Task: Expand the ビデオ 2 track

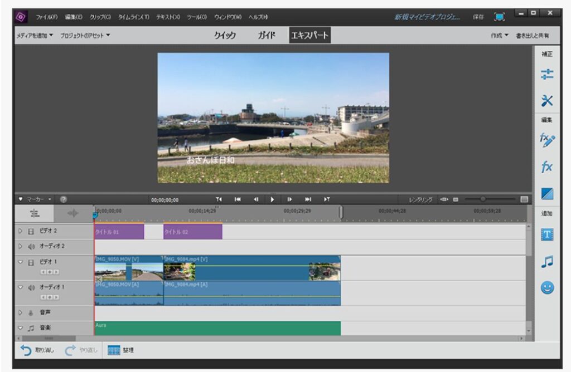Action: pyautogui.click(x=21, y=231)
